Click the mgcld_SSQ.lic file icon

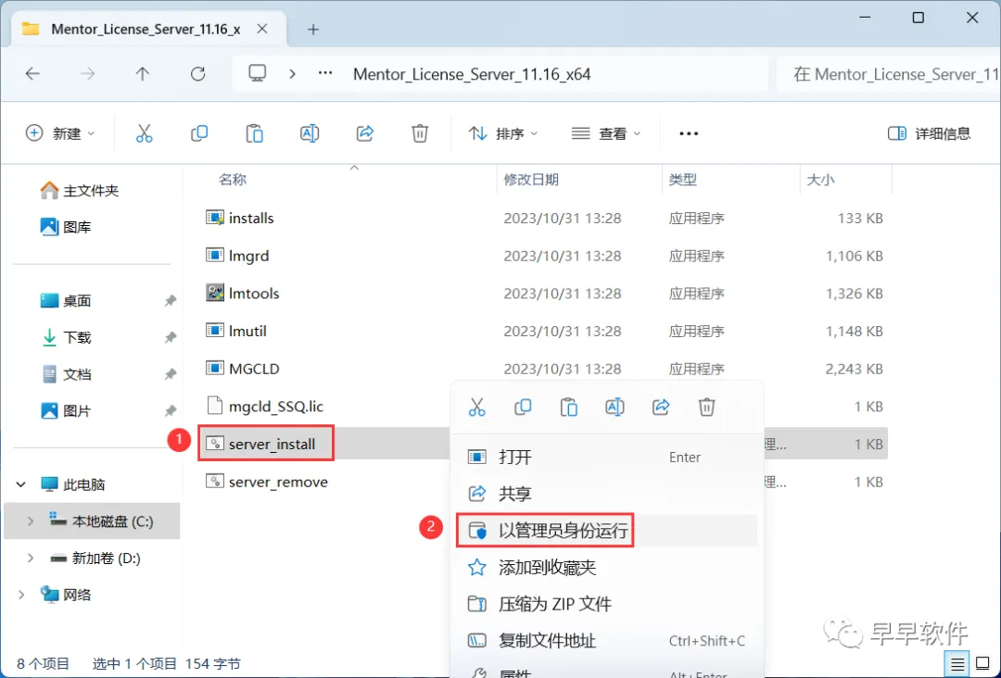pos(215,406)
